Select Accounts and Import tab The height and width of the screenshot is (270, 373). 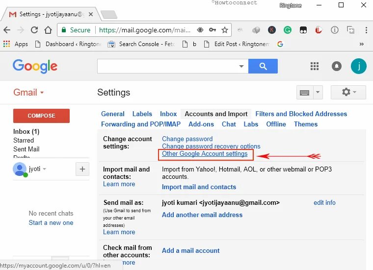tap(216, 114)
